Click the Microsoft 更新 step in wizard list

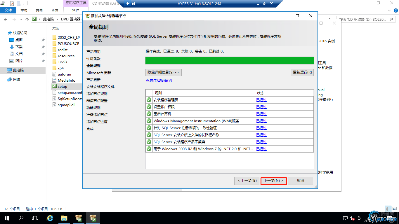tap(99, 73)
